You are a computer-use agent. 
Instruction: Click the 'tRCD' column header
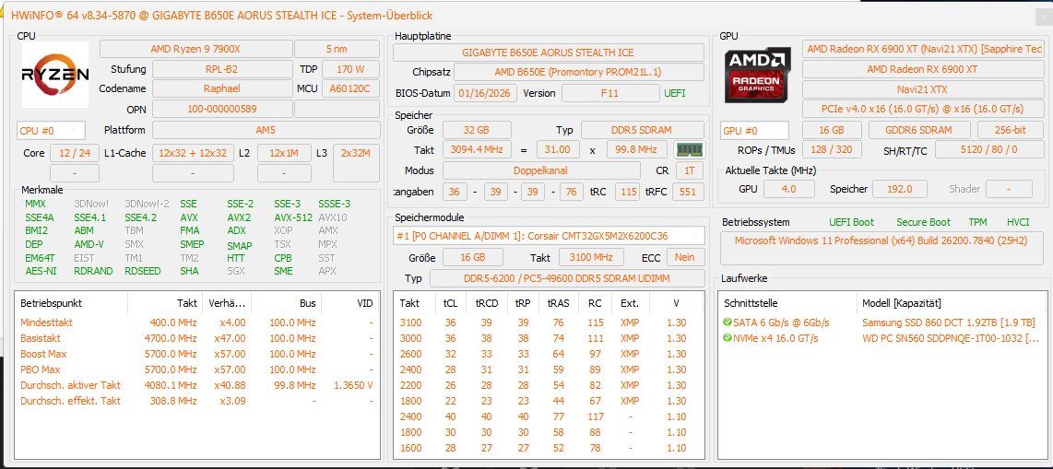[487, 303]
